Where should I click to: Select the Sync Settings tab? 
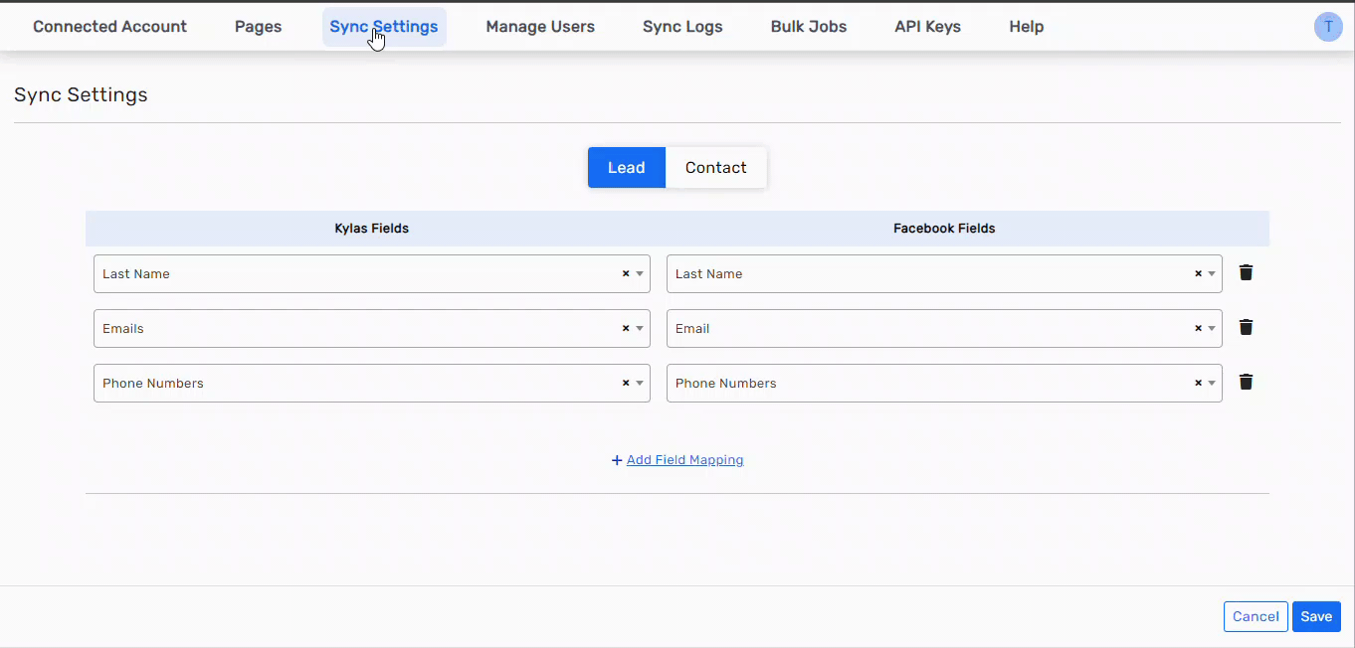(384, 27)
